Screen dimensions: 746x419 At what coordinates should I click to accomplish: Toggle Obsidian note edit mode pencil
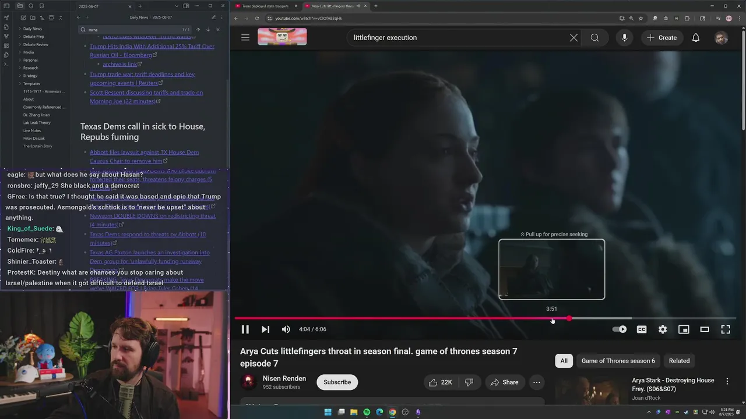pos(213,17)
